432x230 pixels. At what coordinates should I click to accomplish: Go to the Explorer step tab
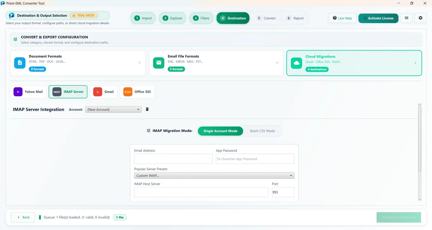tap(173, 18)
